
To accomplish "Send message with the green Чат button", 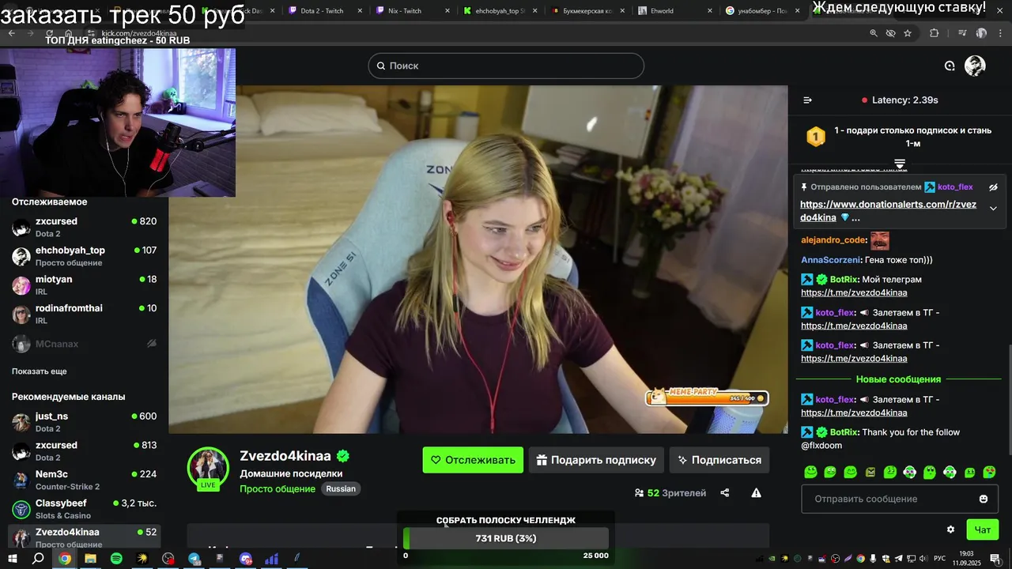I will 982,529.
